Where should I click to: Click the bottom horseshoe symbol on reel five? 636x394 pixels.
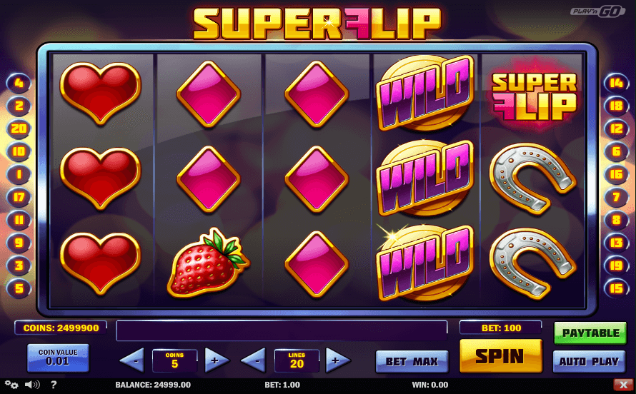click(533, 263)
